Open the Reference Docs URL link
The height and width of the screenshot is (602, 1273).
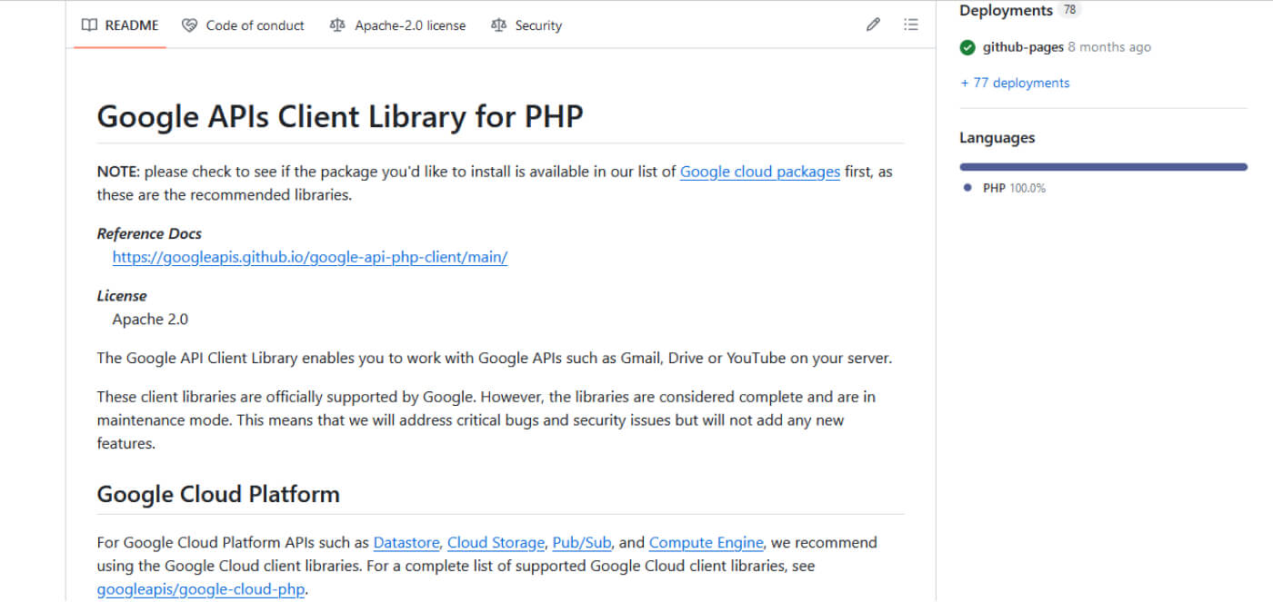pos(310,257)
